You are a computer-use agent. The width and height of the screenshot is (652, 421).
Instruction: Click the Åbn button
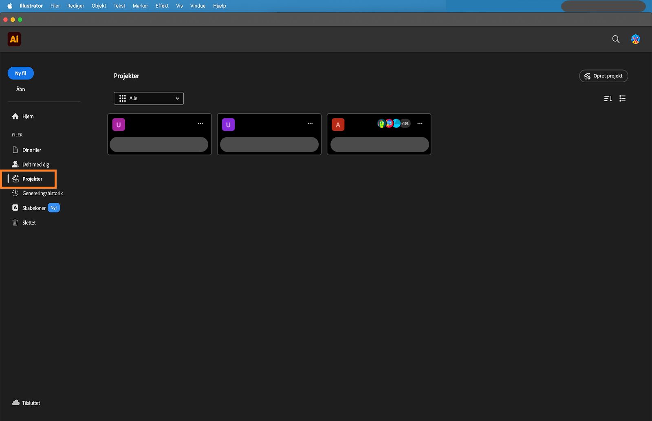point(20,89)
